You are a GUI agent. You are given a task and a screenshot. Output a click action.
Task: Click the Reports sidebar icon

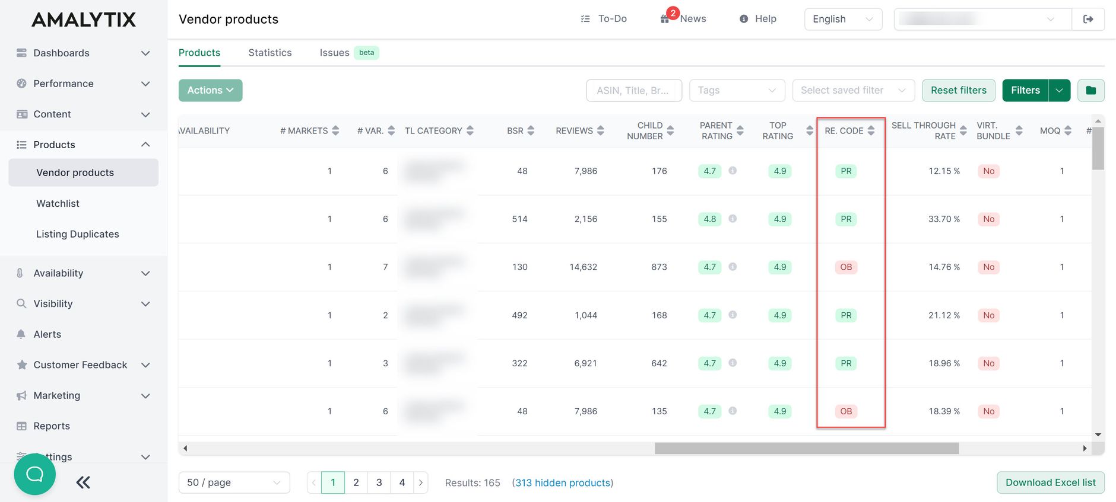tap(21, 426)
